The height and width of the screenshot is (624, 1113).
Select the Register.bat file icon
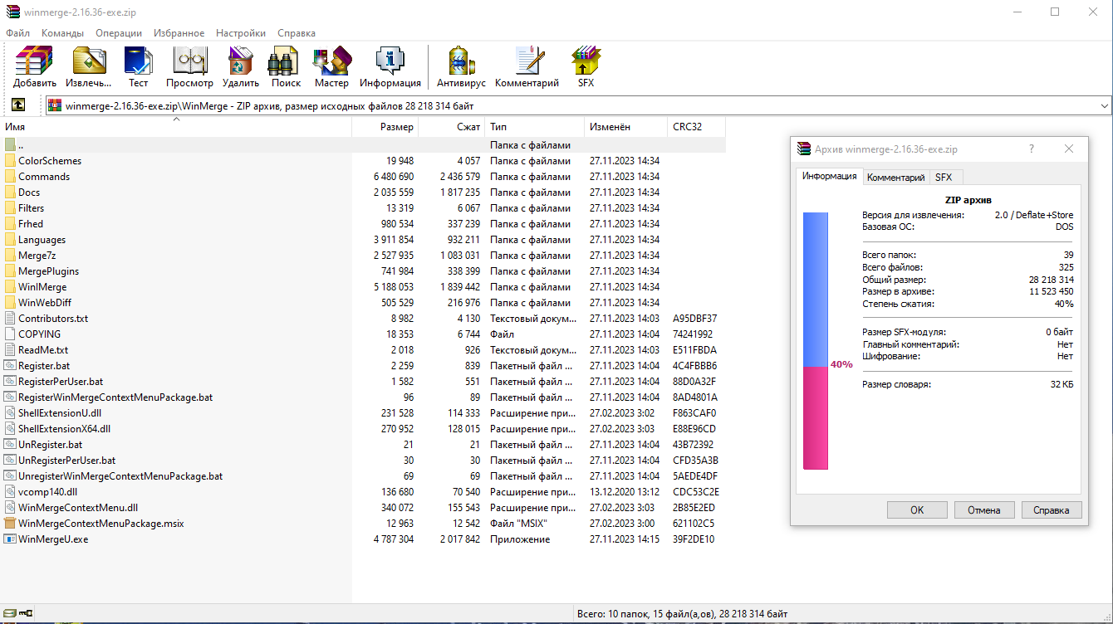coord(10,366)
